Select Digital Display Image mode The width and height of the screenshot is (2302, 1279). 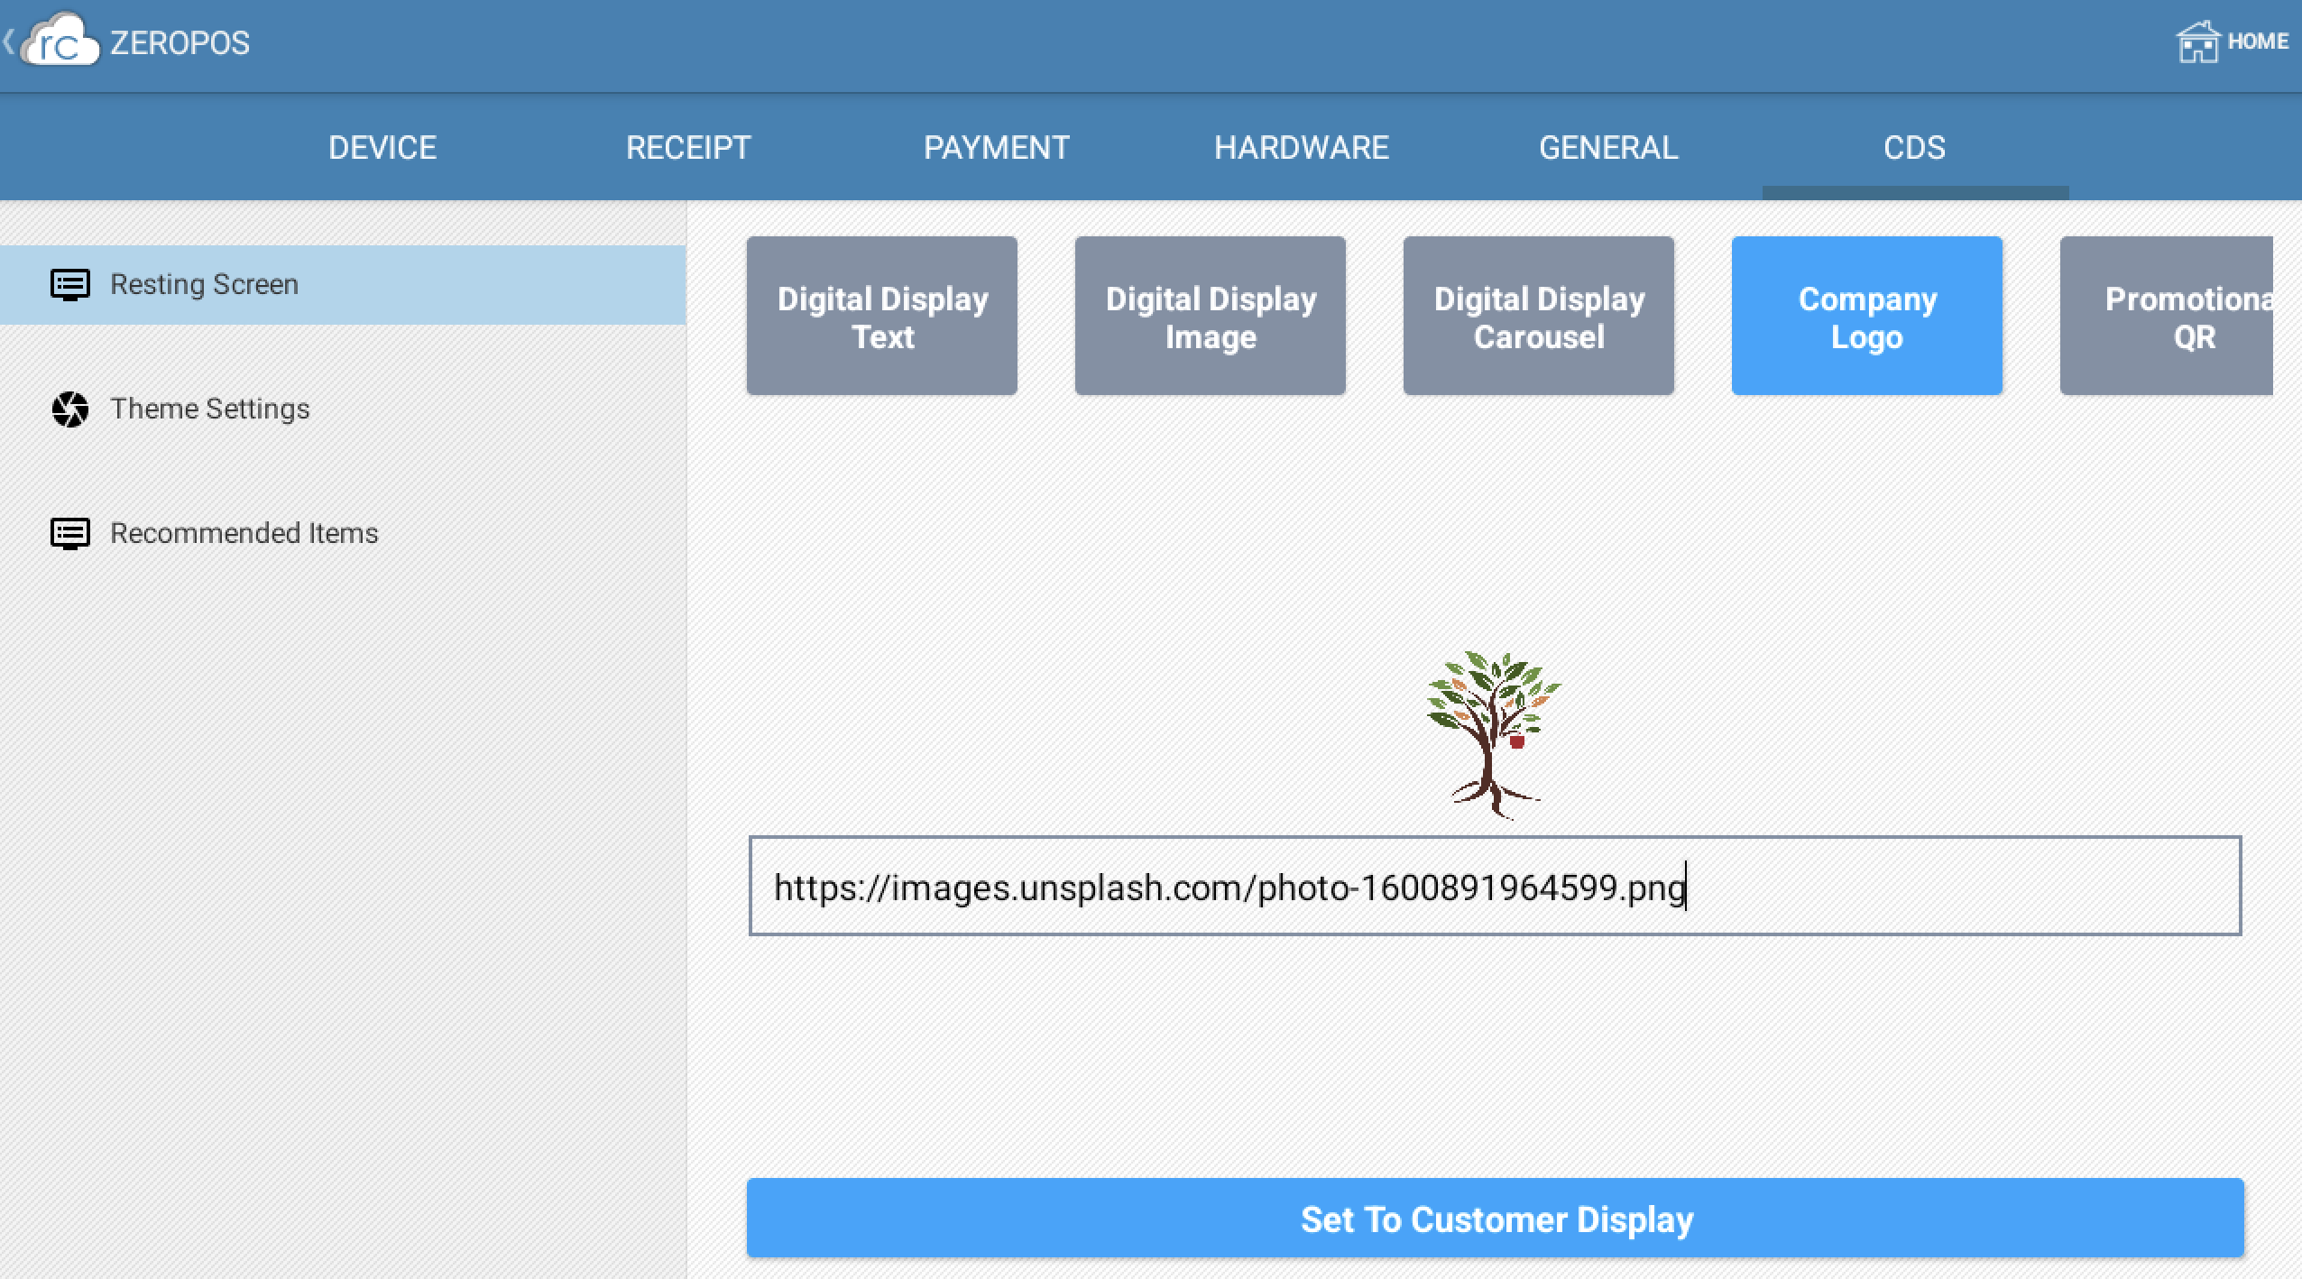coord(1210,316)
